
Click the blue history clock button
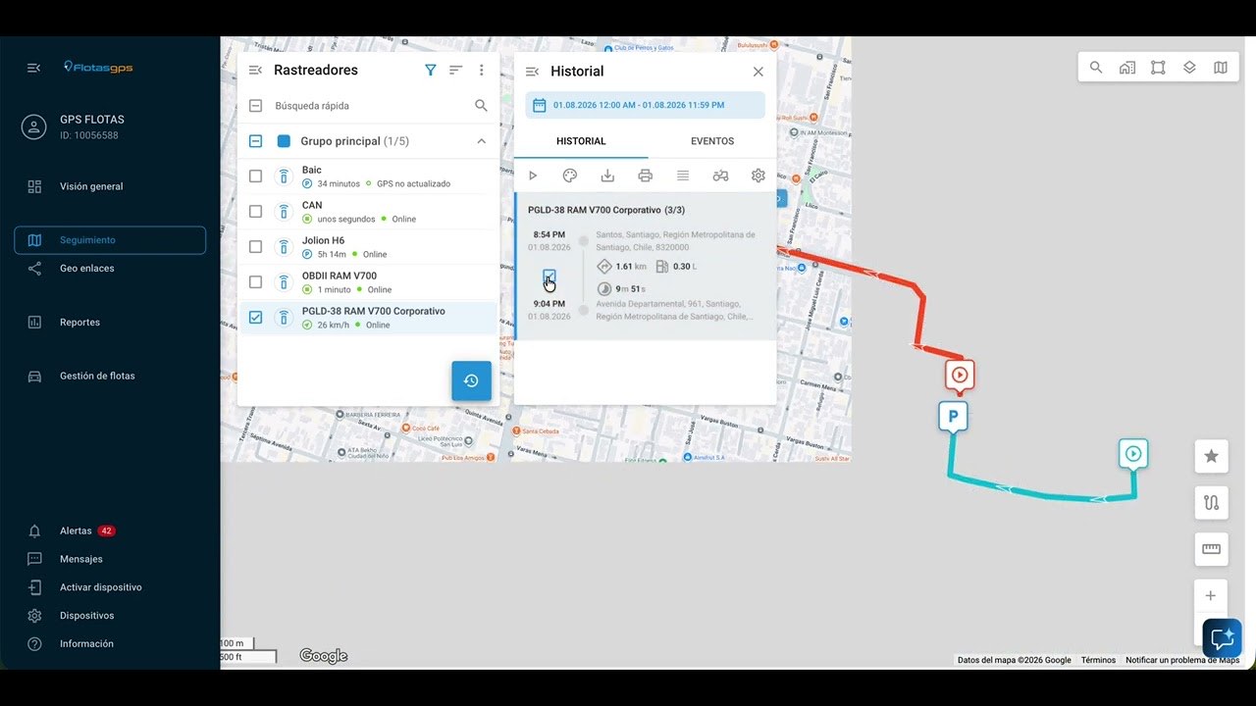coord(471,380)
